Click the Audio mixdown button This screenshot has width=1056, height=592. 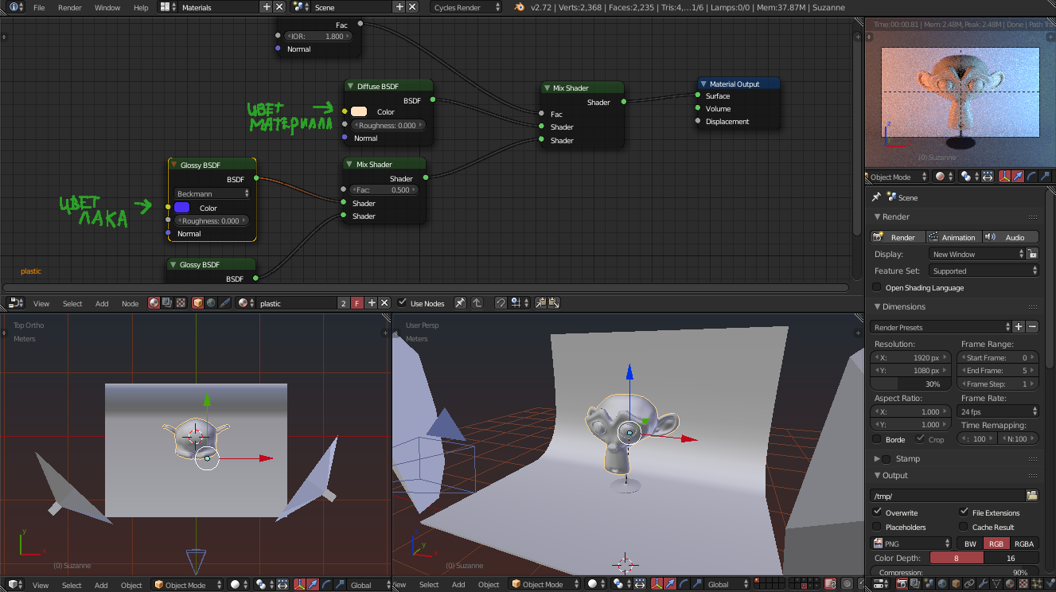(x=1011, y=237)
